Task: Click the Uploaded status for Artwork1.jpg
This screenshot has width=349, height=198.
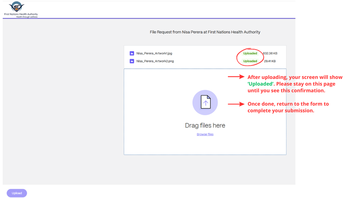Action: 250,53
